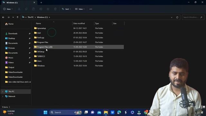Refresh the current folder view
206x116 pixels.
point(177,17)
